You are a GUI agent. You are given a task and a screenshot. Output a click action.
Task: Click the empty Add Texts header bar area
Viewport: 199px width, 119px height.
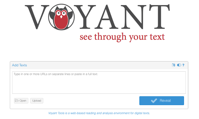(x=99, y=65)
